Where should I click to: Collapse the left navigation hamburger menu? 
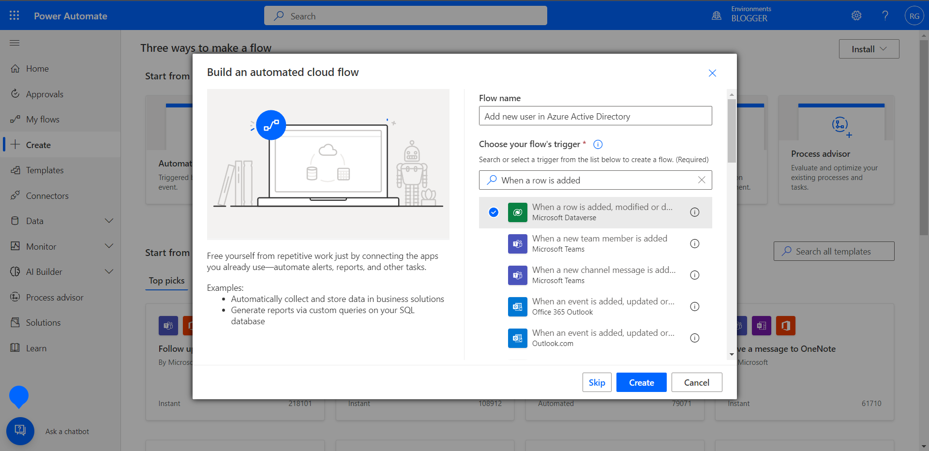pyautogui.click(x=15, y=43)
